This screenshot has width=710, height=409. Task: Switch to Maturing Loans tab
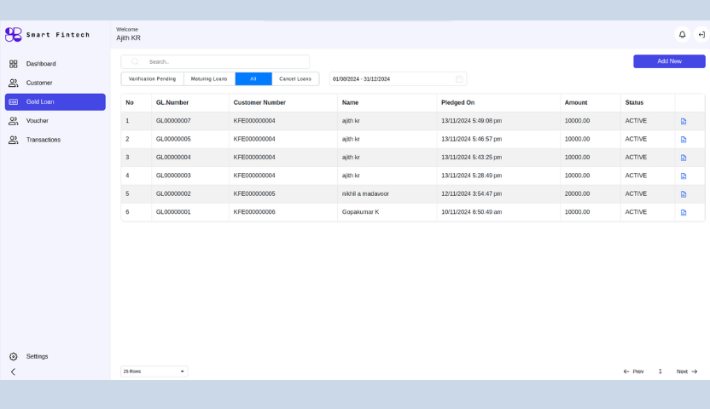point(209,78)
